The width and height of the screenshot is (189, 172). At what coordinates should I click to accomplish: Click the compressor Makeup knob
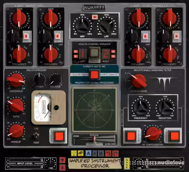16,131
